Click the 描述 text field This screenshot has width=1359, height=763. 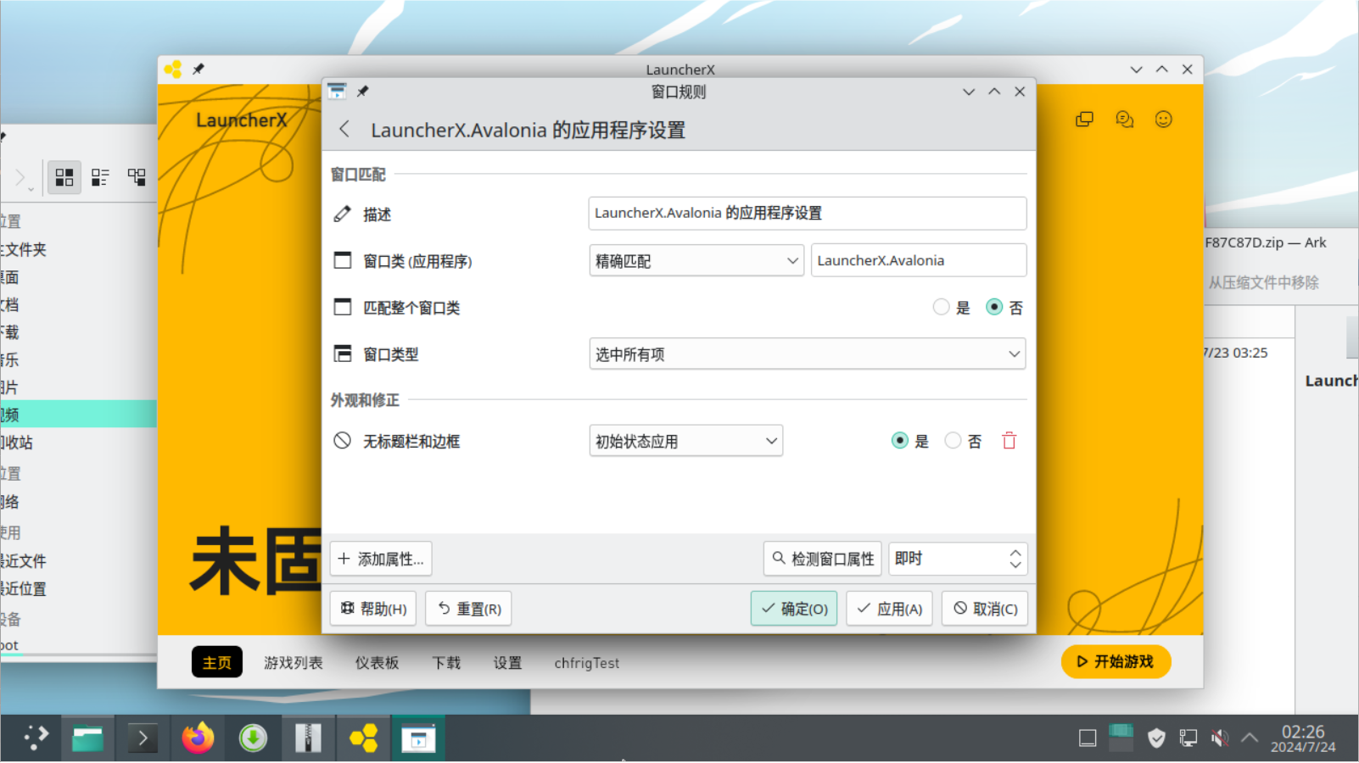pos(807,213)
